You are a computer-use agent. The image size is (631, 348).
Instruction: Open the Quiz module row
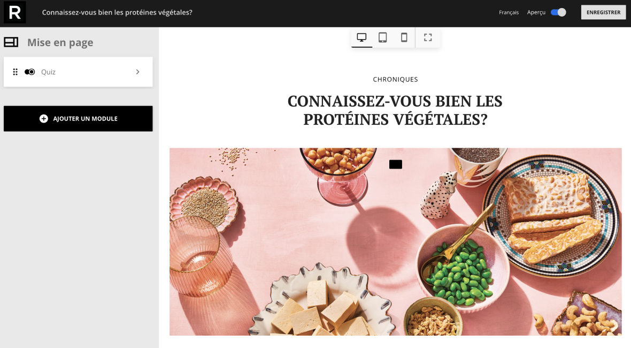(x=78, y=72)
